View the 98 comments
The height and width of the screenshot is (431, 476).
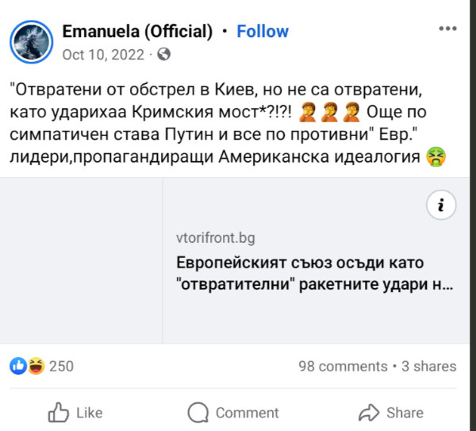tap(342, 366)
